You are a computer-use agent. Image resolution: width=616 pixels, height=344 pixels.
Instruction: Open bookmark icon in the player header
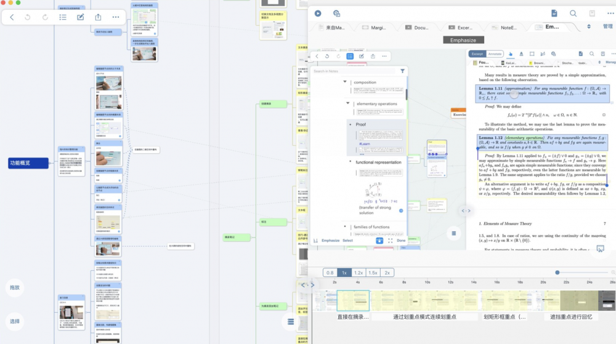point(592,14)
